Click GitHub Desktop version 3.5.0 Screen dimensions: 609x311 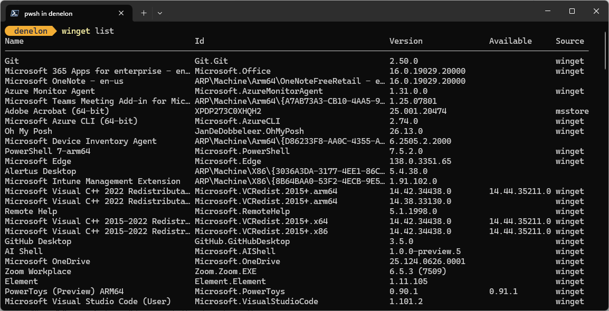click(401, 241)
